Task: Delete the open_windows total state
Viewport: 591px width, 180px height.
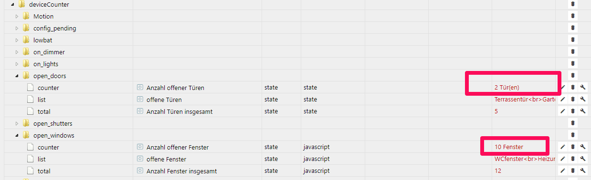Action: tap(573, 170)
